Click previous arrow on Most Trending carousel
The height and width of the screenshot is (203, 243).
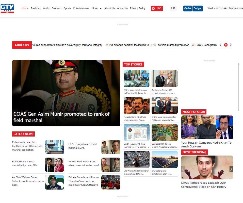[x=183, y=169]
